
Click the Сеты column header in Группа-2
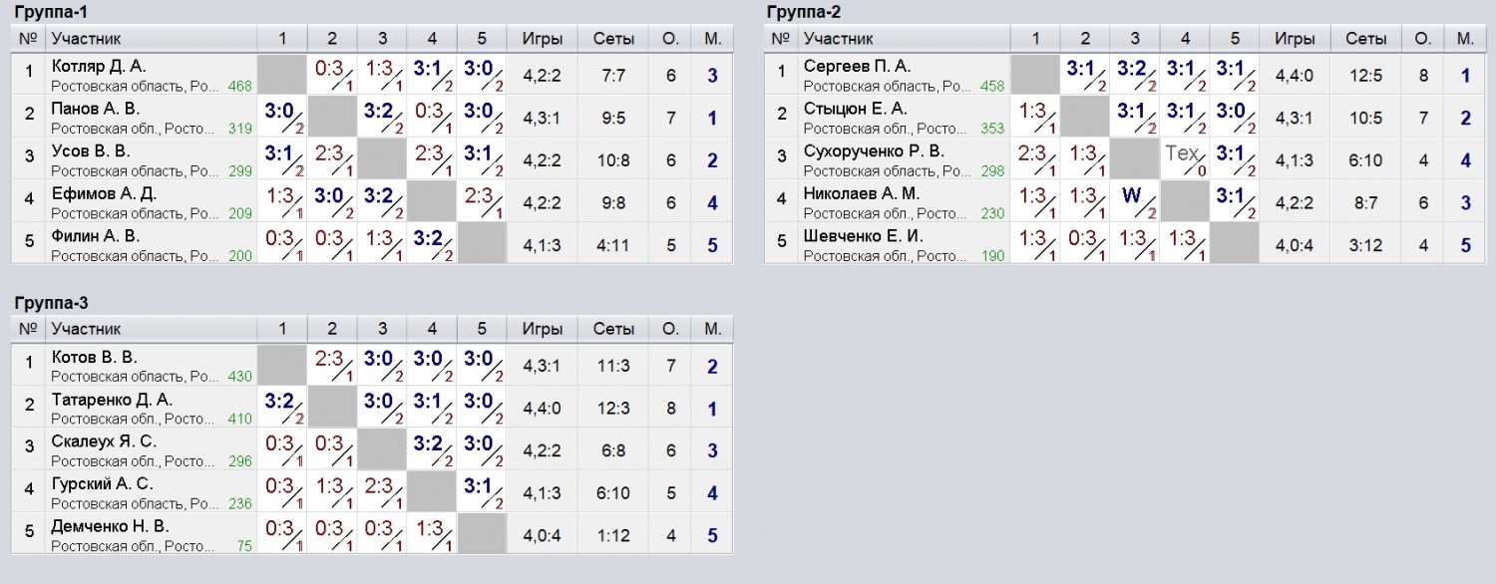pyautogui.click(x=1365, y=39)
